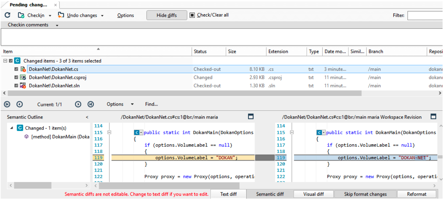Go to last difference
The height and width of the screenshot is (200, 445).
[91, 104]
